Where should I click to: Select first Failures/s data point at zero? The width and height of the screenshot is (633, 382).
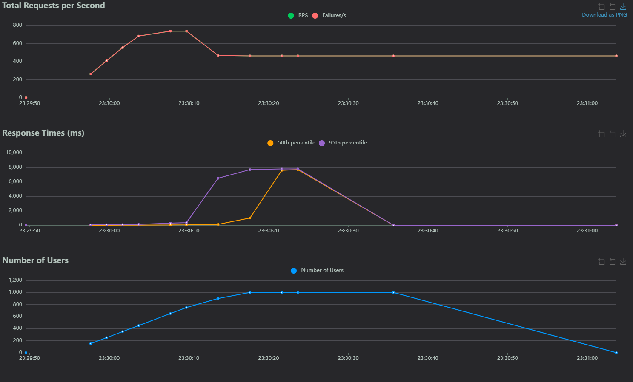tap(26, 98)
